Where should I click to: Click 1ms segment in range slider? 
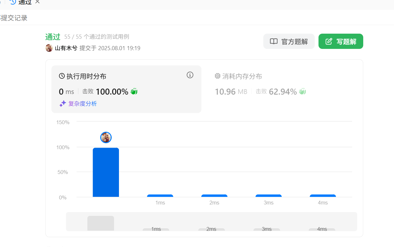156,229
